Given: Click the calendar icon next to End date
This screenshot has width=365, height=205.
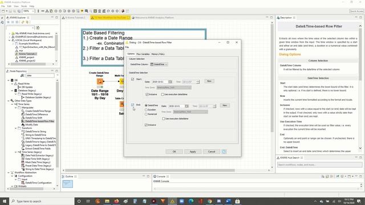Looking at the screenshot, I should click(186, 106).
